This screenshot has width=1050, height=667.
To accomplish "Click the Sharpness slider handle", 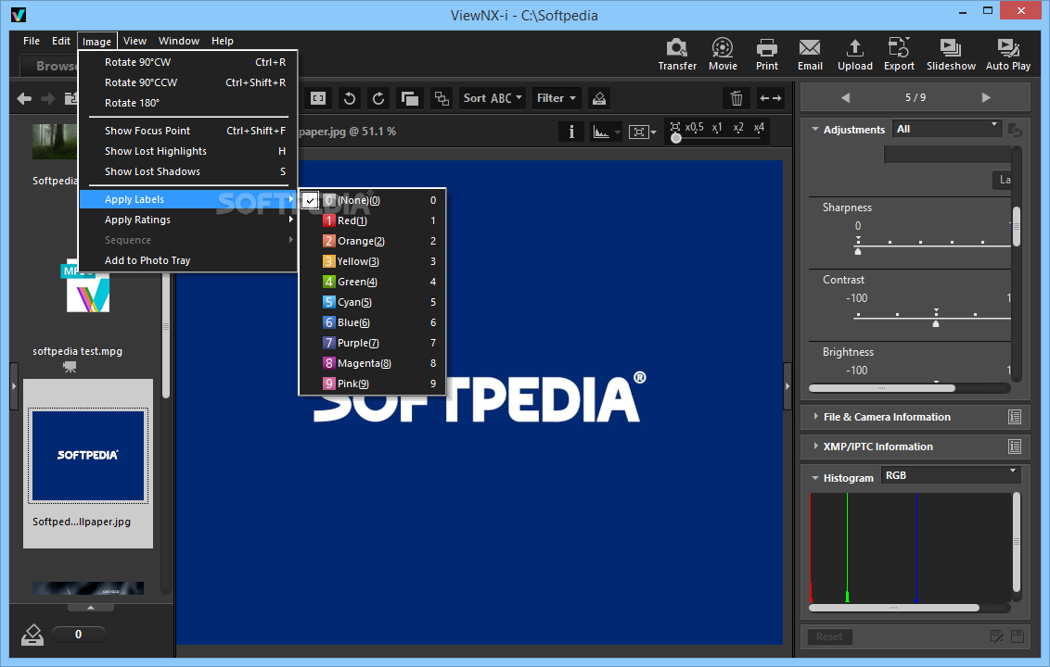I will pos(858,252).
